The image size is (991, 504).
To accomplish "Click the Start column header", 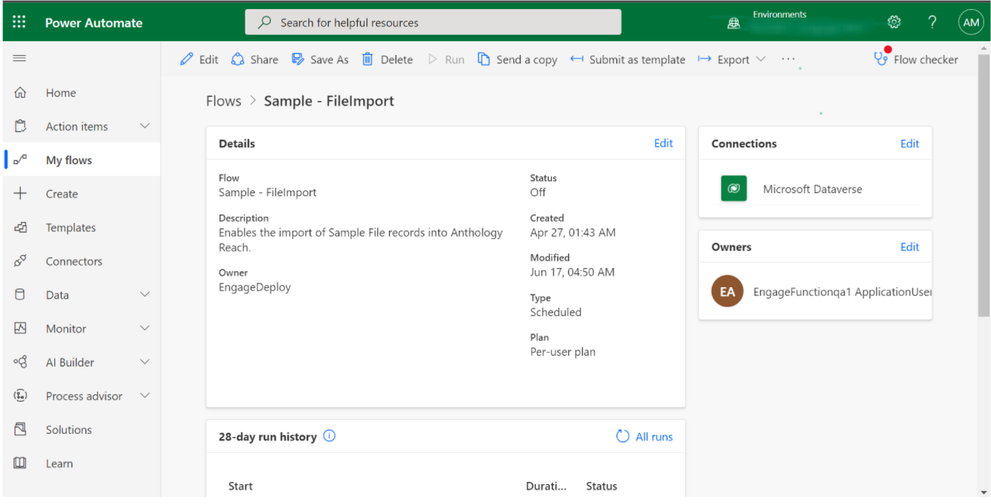I will pyautogui.click(x=240, y=486).
